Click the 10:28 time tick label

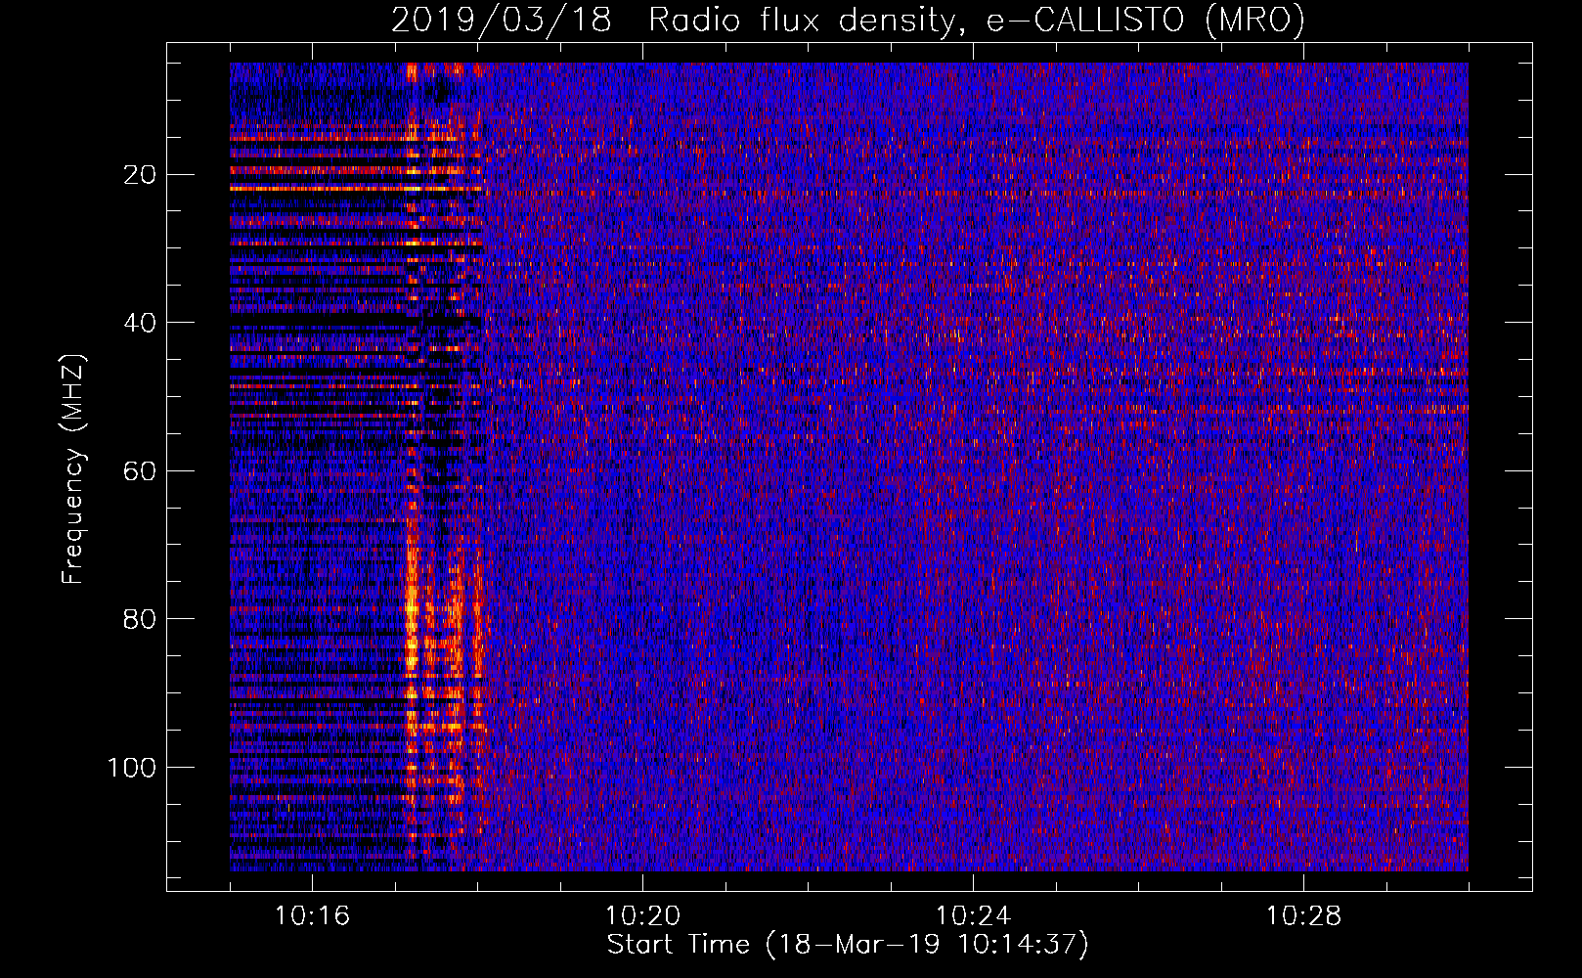(x=1303, y=916)
